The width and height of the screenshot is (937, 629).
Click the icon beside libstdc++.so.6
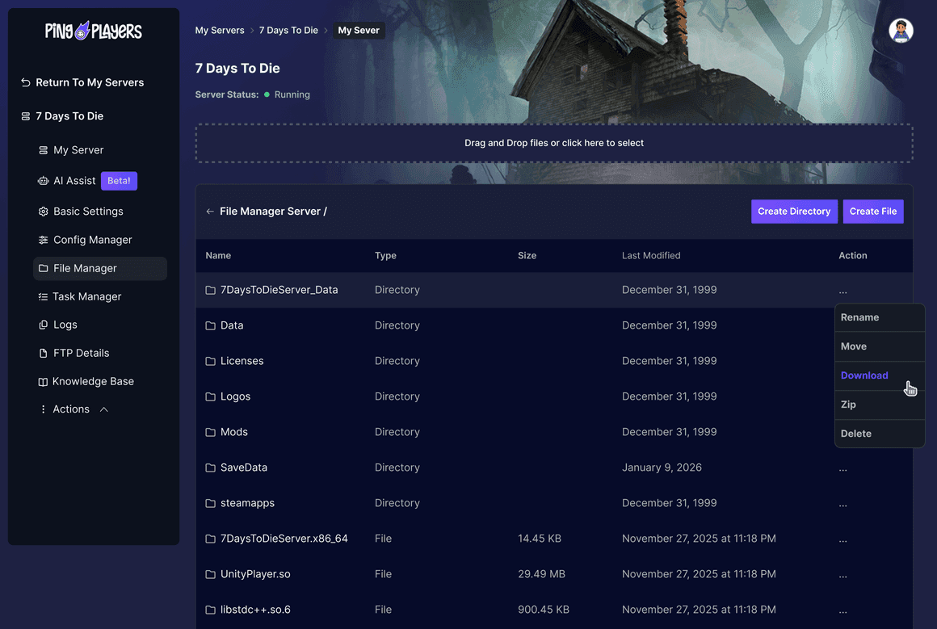(x=210, y=610)
